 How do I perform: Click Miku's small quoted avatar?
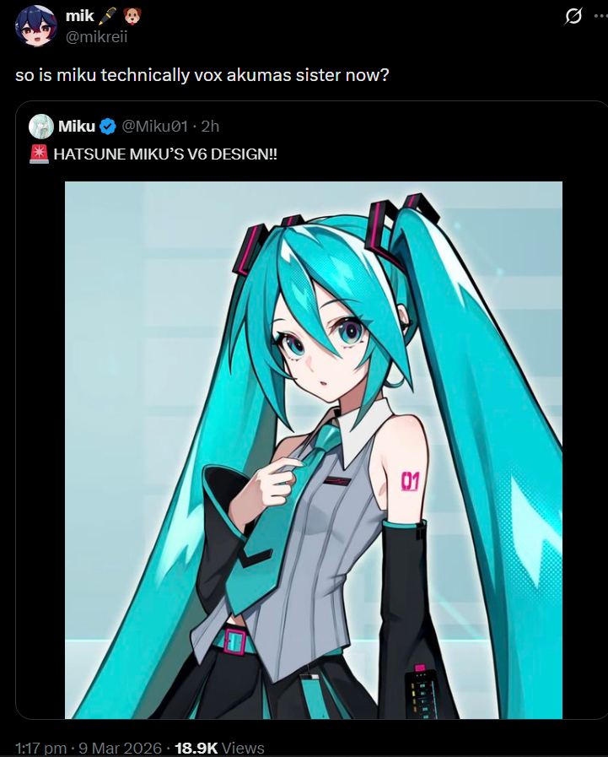(41, 127)
